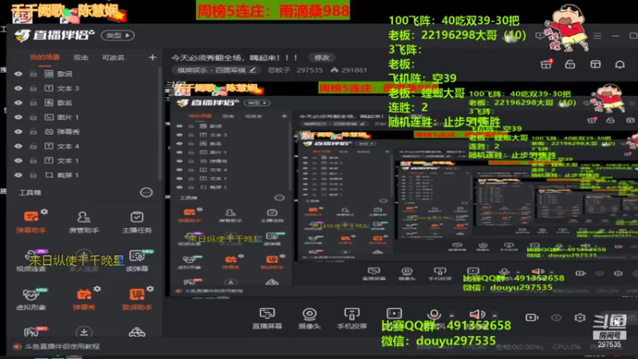Viewport: 638px width, 359px height.
Task: Switch to 双击 scene tab
Action: click(81, 57)
